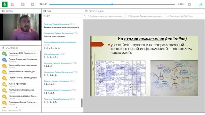Click the participants total count footer

click(x=12, y=110)
